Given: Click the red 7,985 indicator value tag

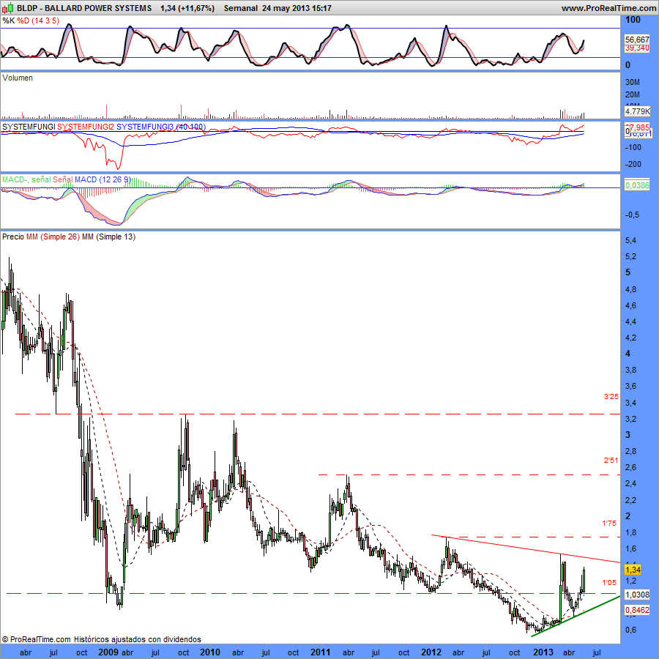Looking at the screenshot, I should pos(638,127).
